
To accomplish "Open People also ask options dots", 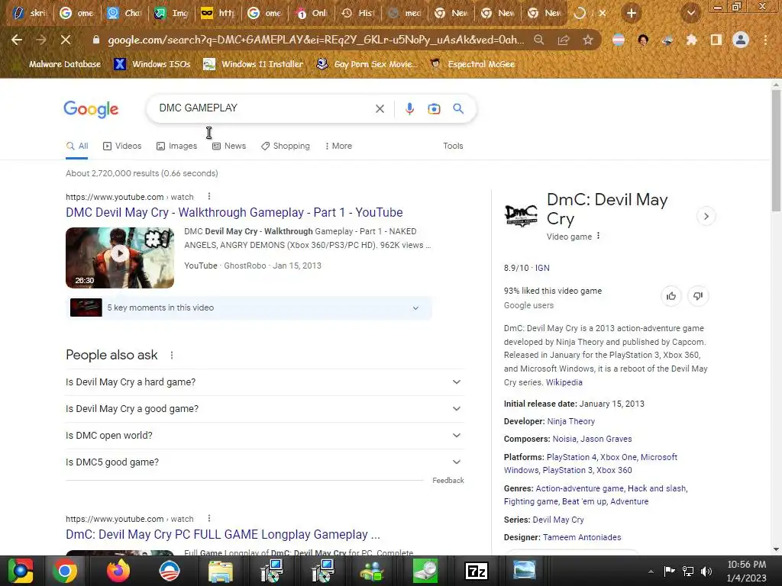I will click(172, 356).
